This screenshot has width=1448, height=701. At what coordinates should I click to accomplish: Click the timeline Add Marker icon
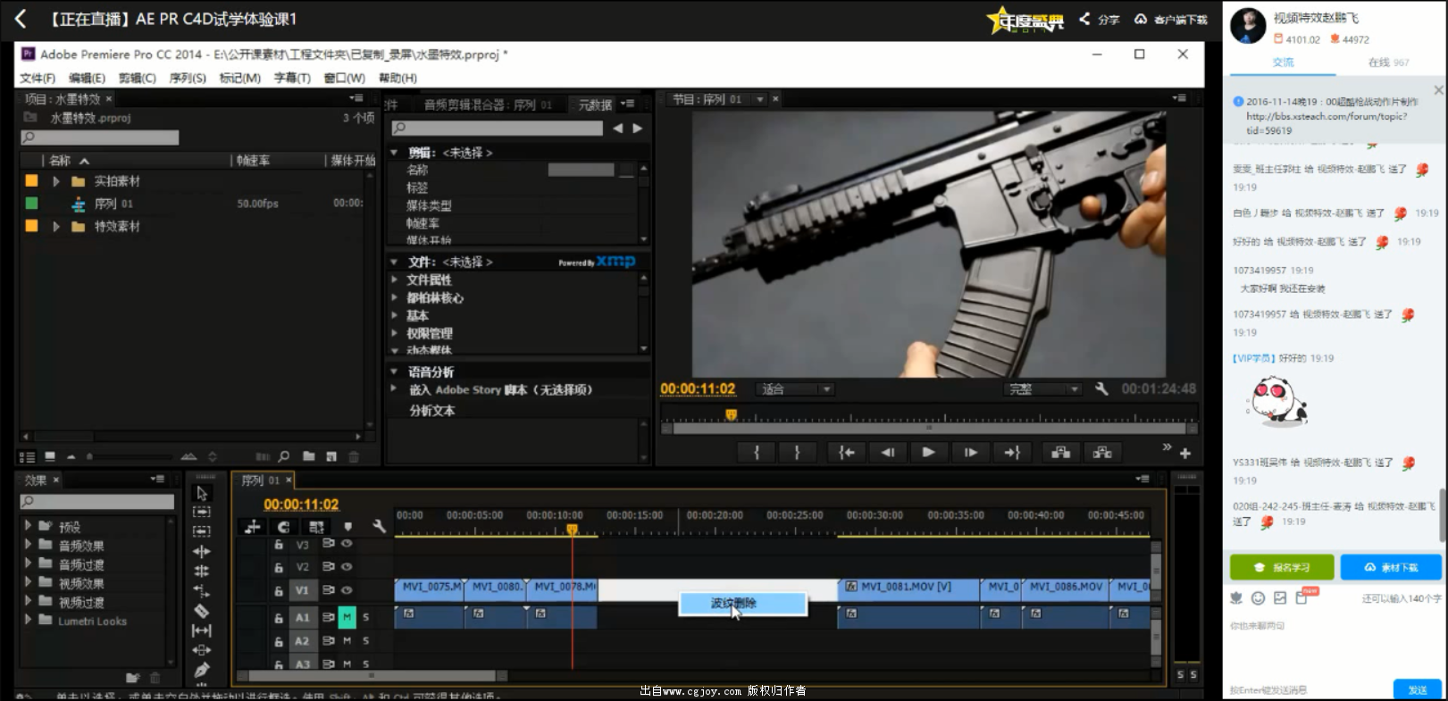(x=347, y=527)
